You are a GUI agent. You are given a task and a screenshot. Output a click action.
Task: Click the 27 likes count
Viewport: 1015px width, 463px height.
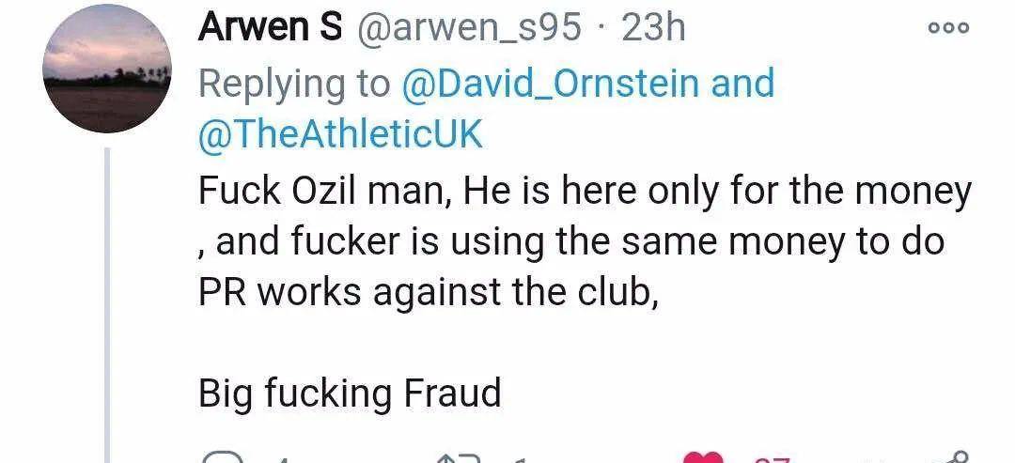(773, 460)
